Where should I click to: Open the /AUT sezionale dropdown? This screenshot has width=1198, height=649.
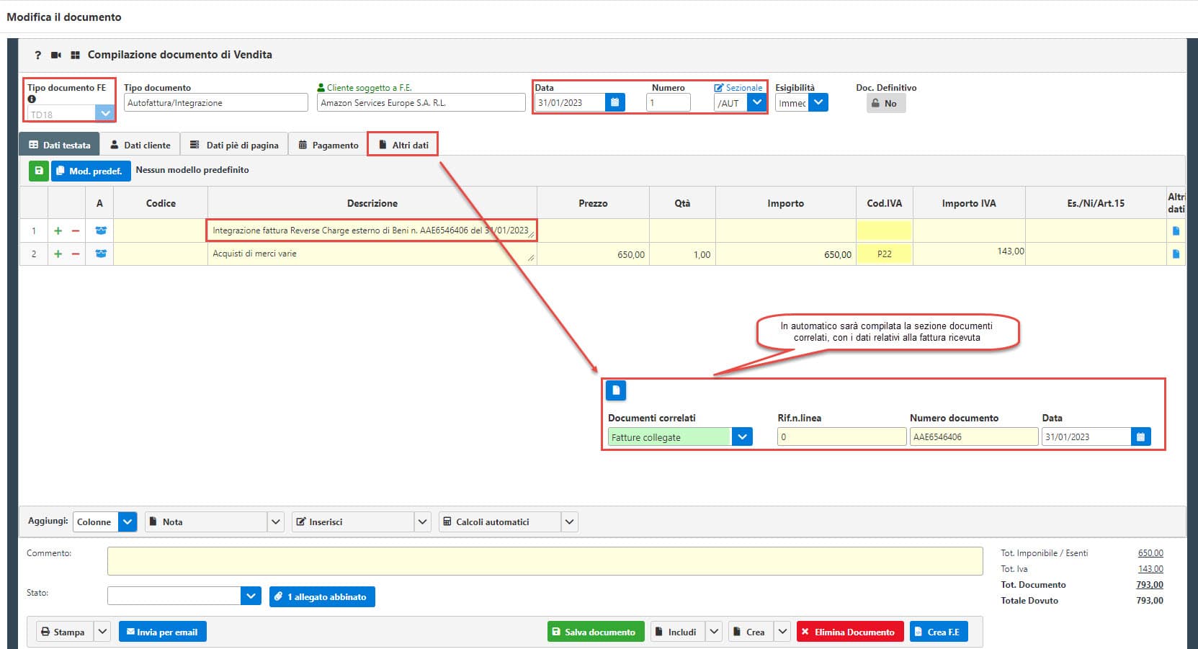(x=756, y=102)
